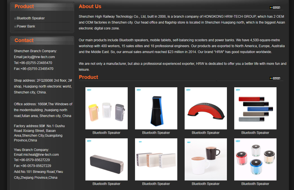The image size is (294, 190).
Task: Click the bullet icon beside sidebar Bluetooth Speaker
Action: 15,19
